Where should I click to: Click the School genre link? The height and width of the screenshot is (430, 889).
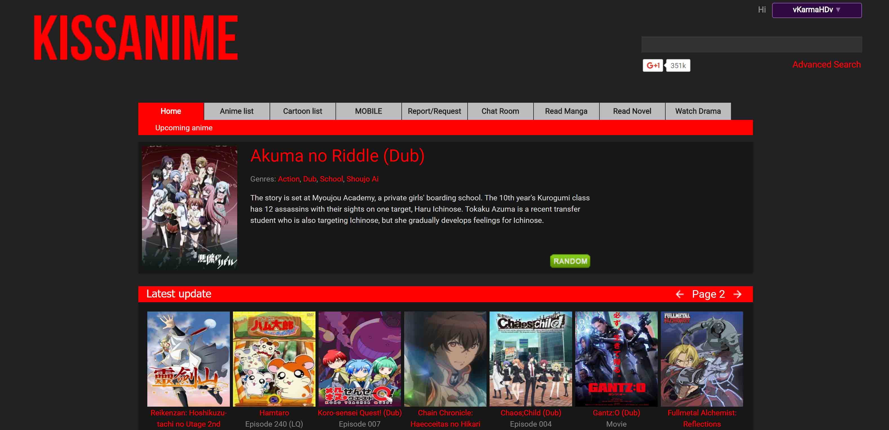331,179
